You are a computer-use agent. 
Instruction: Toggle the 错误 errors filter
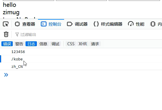coord(7,44)
